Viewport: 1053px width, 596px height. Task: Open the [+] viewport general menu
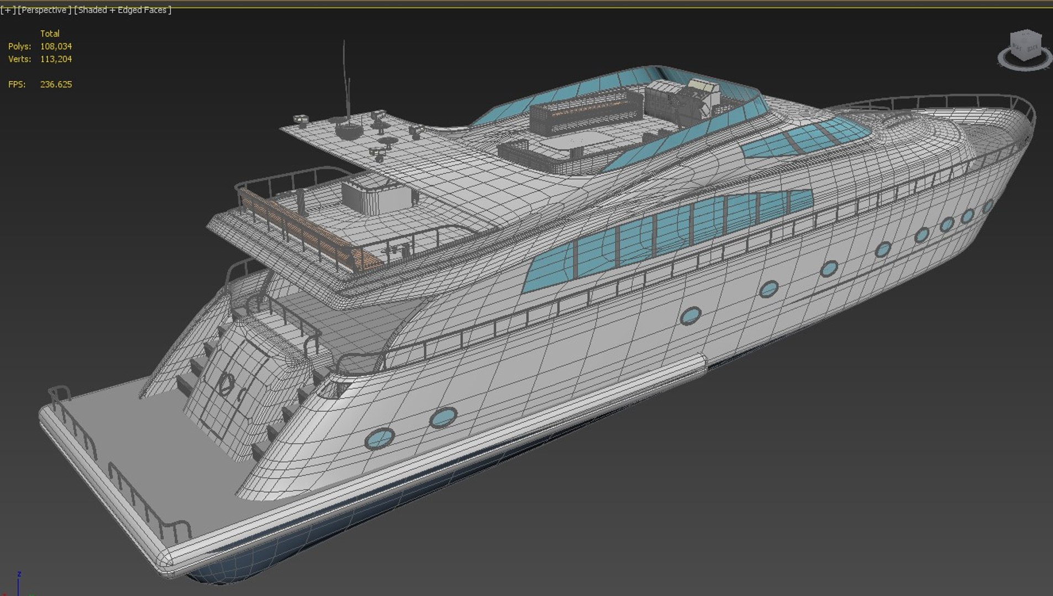(x=8, y=10)
